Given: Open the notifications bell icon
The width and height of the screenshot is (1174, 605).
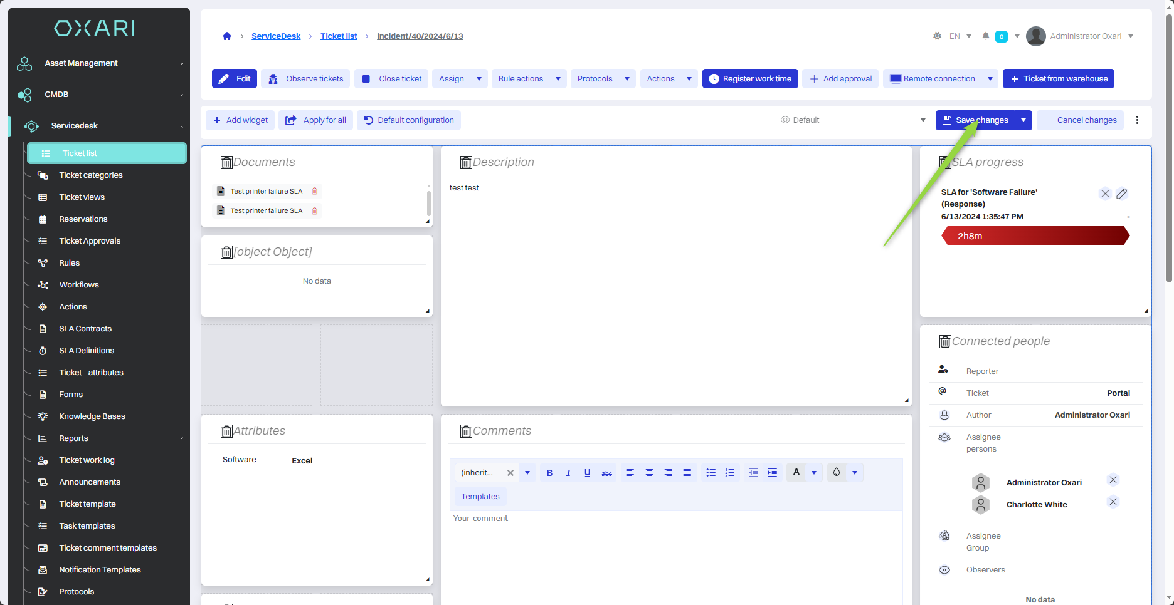Looking at the screenshot, I should (986, 36).
